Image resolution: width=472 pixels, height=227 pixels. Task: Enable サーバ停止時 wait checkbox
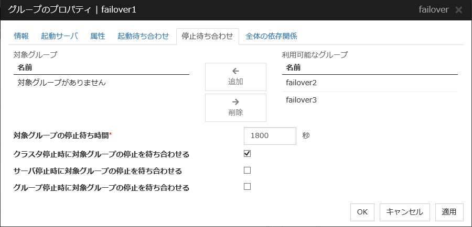pos(248,170)
